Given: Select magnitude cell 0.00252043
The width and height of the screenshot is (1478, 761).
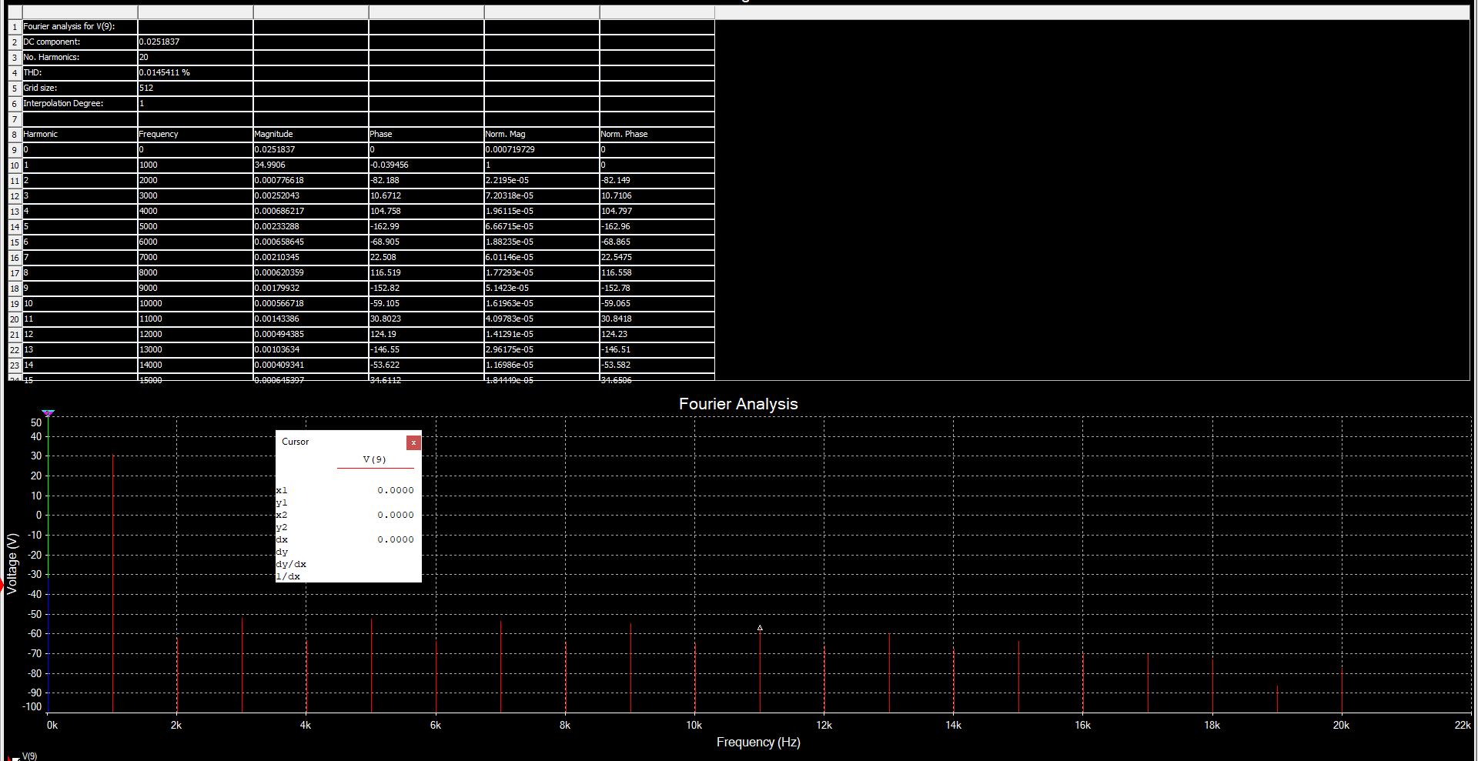Looking at the screenshot, I should (x=311, y=196).
